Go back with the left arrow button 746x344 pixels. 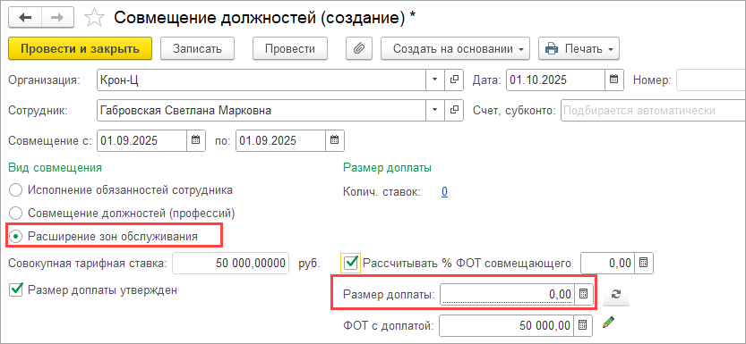tap(25, 18)
